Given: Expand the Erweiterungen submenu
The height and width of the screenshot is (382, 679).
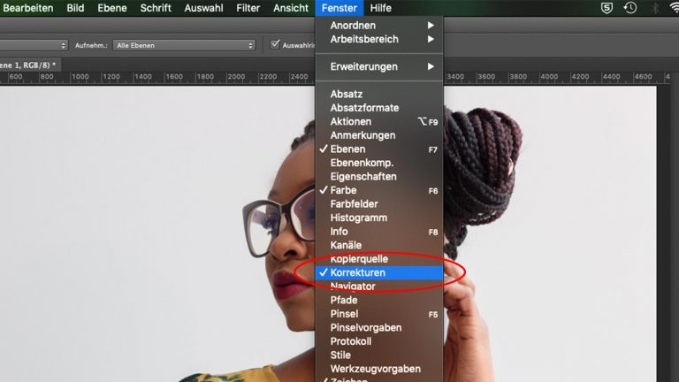Looking at the screenshot, I should 379,66.
